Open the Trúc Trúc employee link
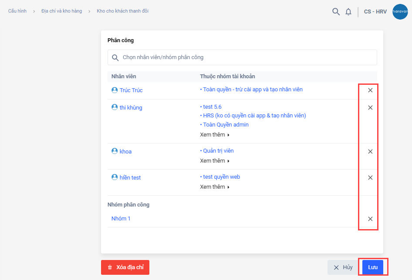Image resolution: width=412 pixels, height=280 pixels. [x=131, y=90]
